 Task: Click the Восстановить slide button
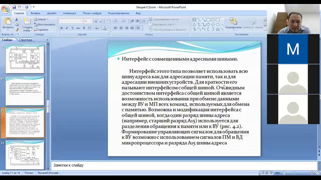coord(45,24)
